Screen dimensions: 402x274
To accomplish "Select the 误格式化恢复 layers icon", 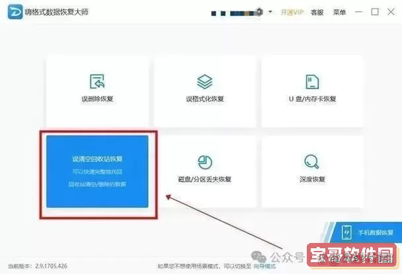I will click(x=204, y=82).
